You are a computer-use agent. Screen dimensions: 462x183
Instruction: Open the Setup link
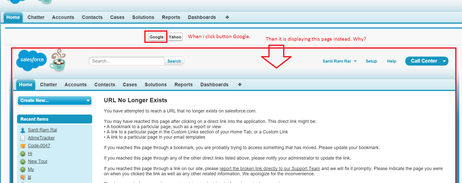[371, 61]
